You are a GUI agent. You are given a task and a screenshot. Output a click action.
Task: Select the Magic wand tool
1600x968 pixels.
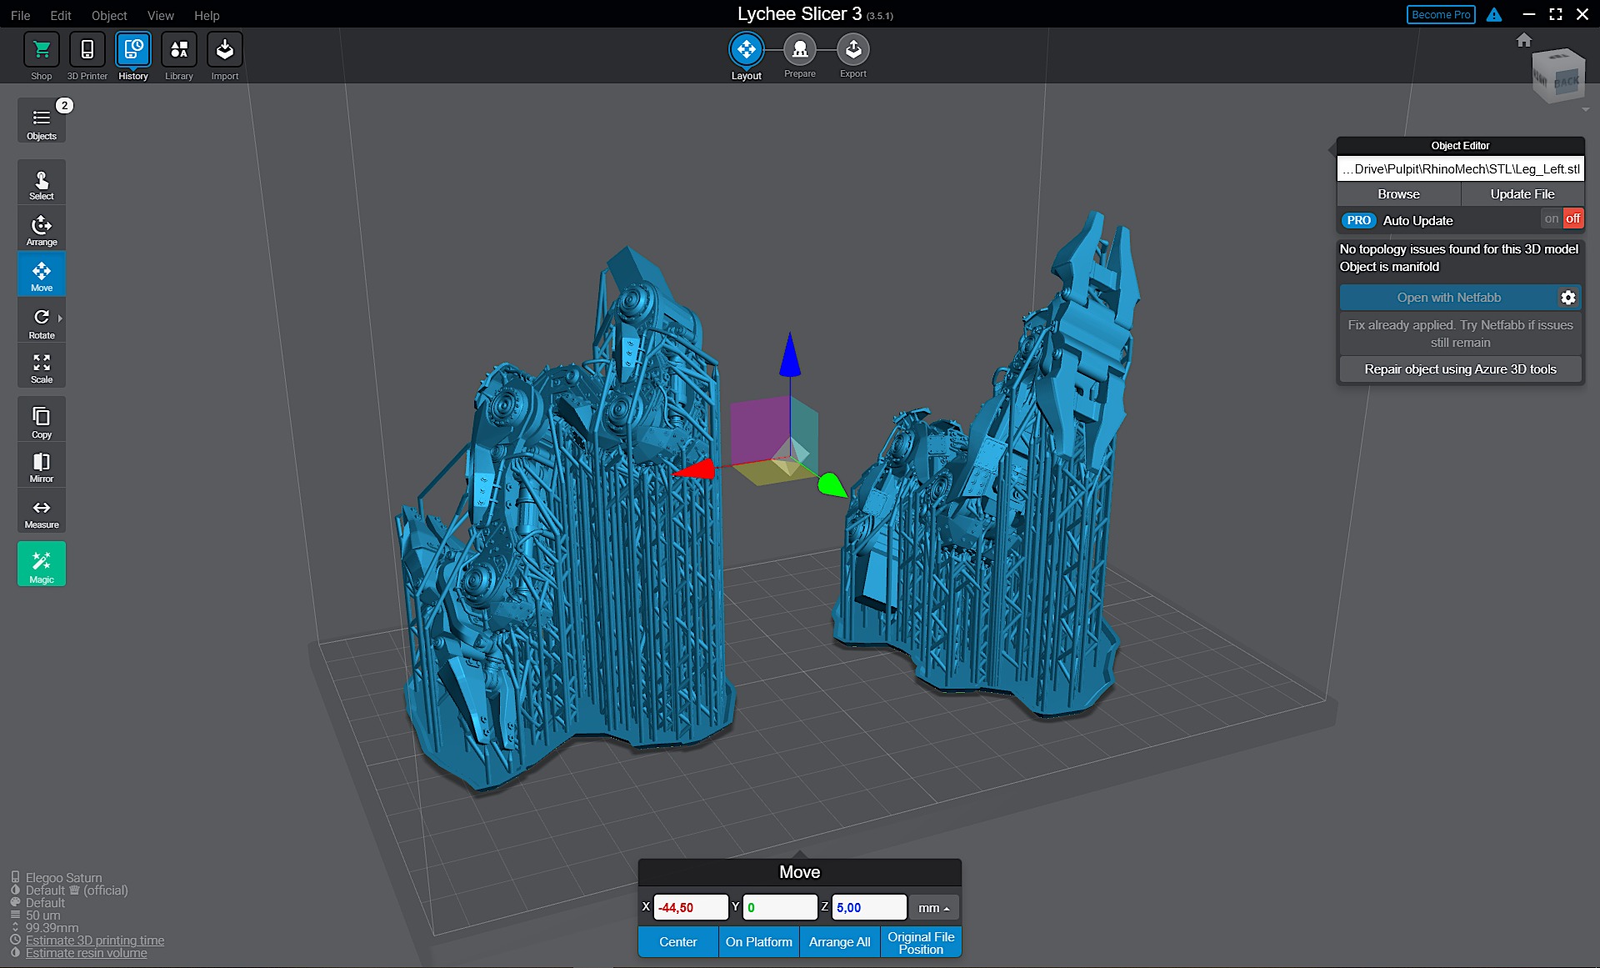point(42,564)
